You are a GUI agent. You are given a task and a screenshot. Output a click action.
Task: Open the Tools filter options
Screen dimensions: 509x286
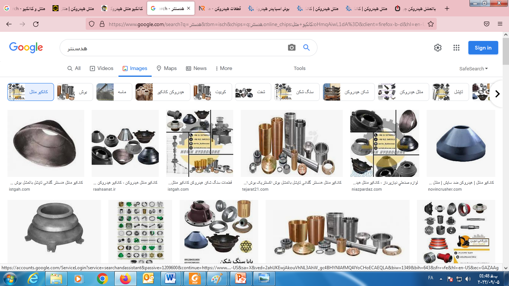point(299,69)
